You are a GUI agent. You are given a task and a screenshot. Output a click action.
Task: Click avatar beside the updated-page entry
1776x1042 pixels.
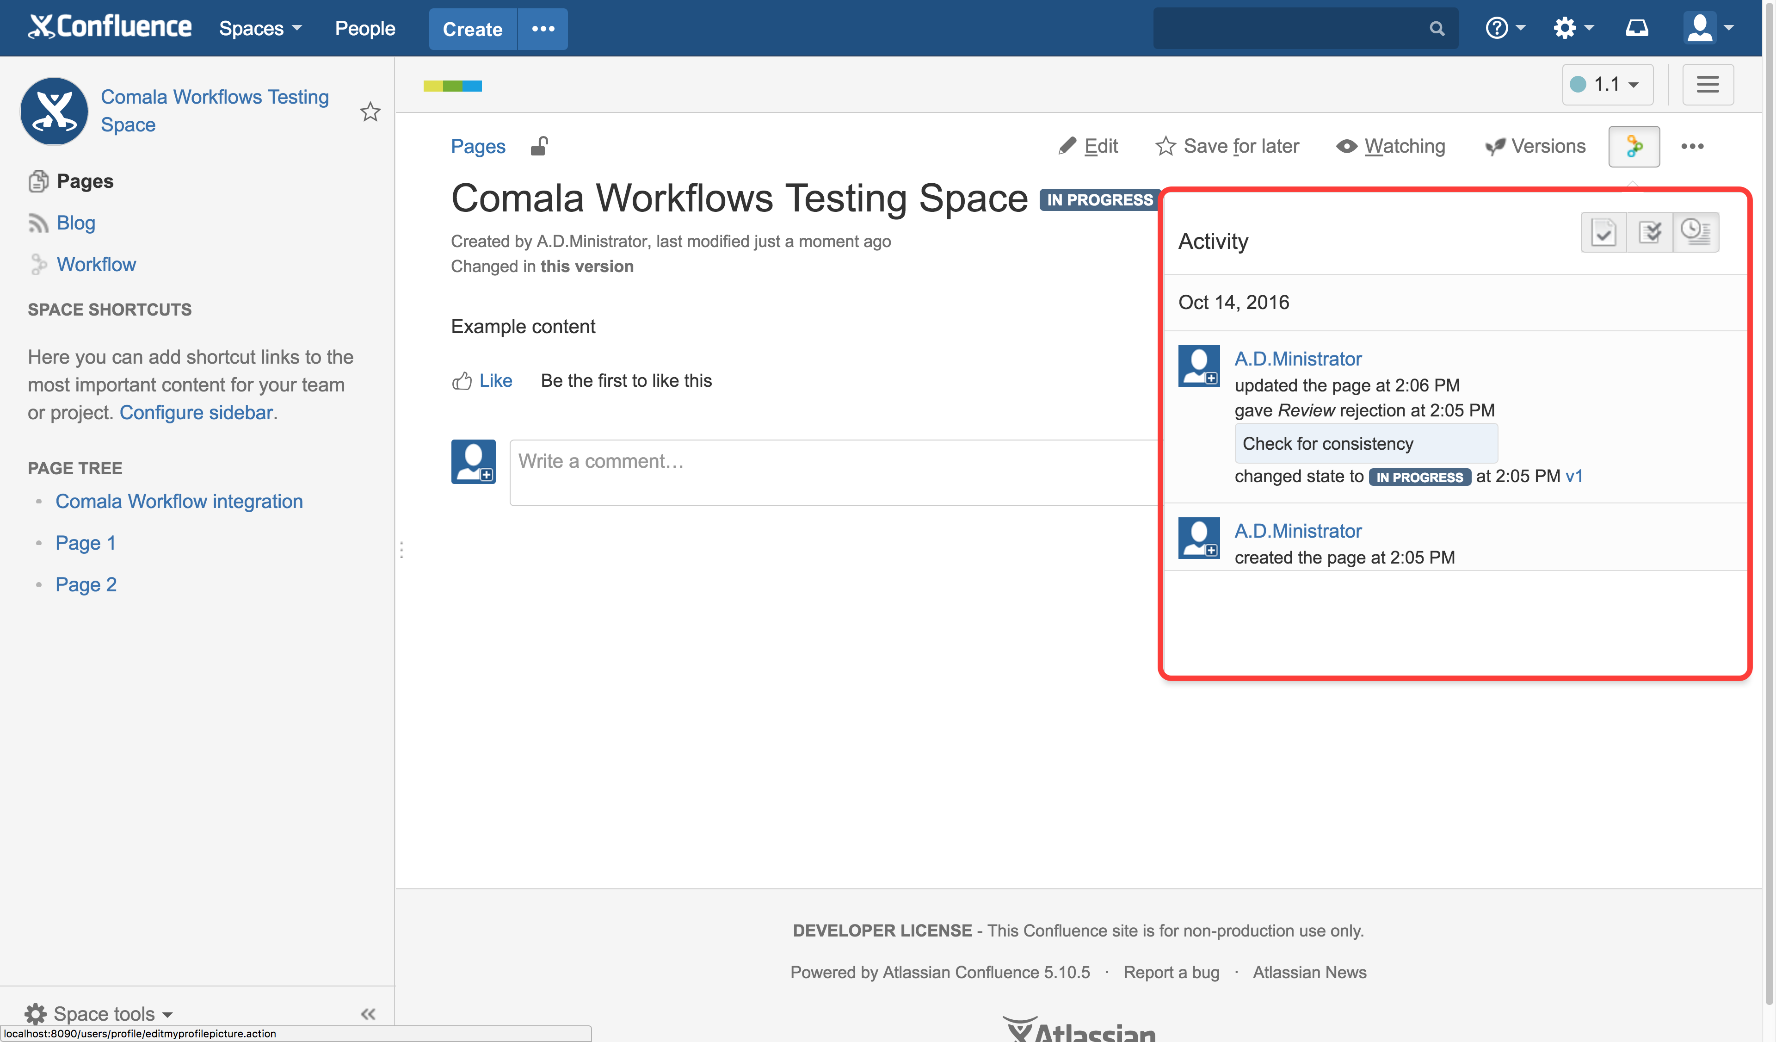(1199, 366)
